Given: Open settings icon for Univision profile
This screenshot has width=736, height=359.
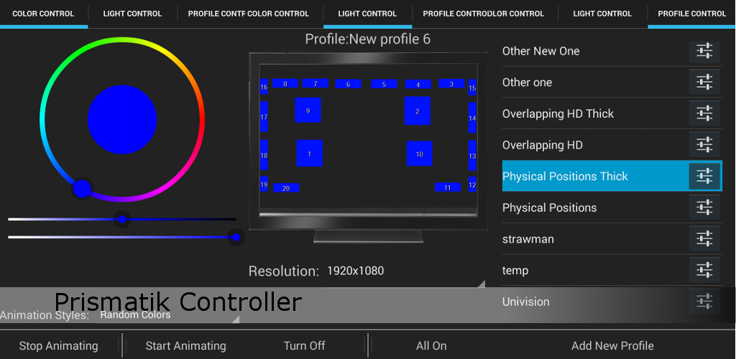Looking at the screenshot, I should (704, 302).
